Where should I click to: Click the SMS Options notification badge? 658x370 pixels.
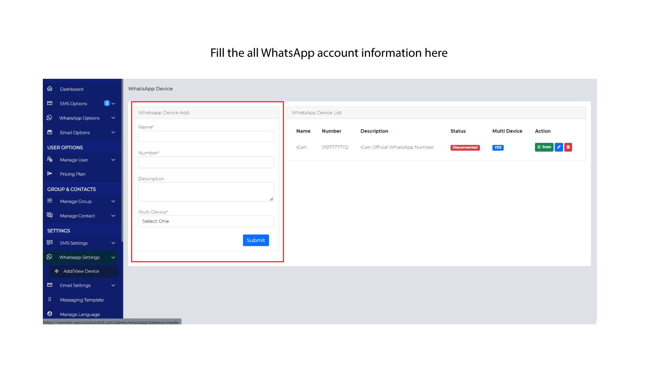(107, 103)
